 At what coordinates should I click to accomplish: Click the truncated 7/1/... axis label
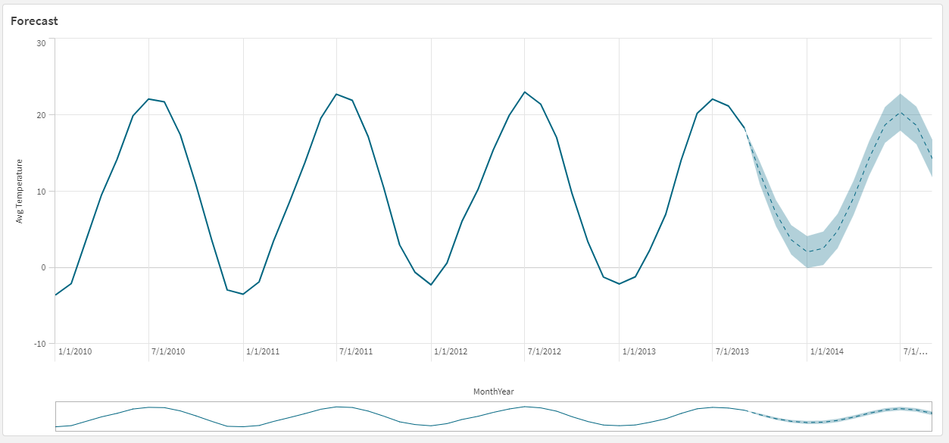point(916,351)
